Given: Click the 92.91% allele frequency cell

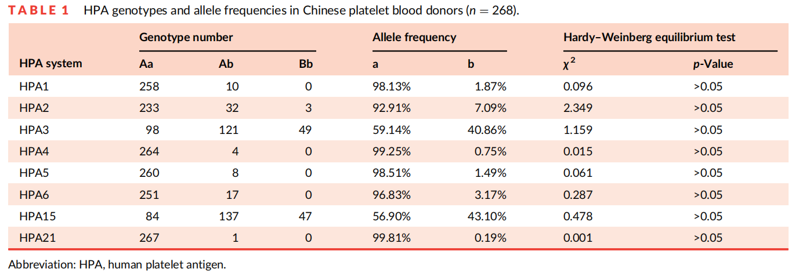Looking at the screenshot, I should pos(391,108).
